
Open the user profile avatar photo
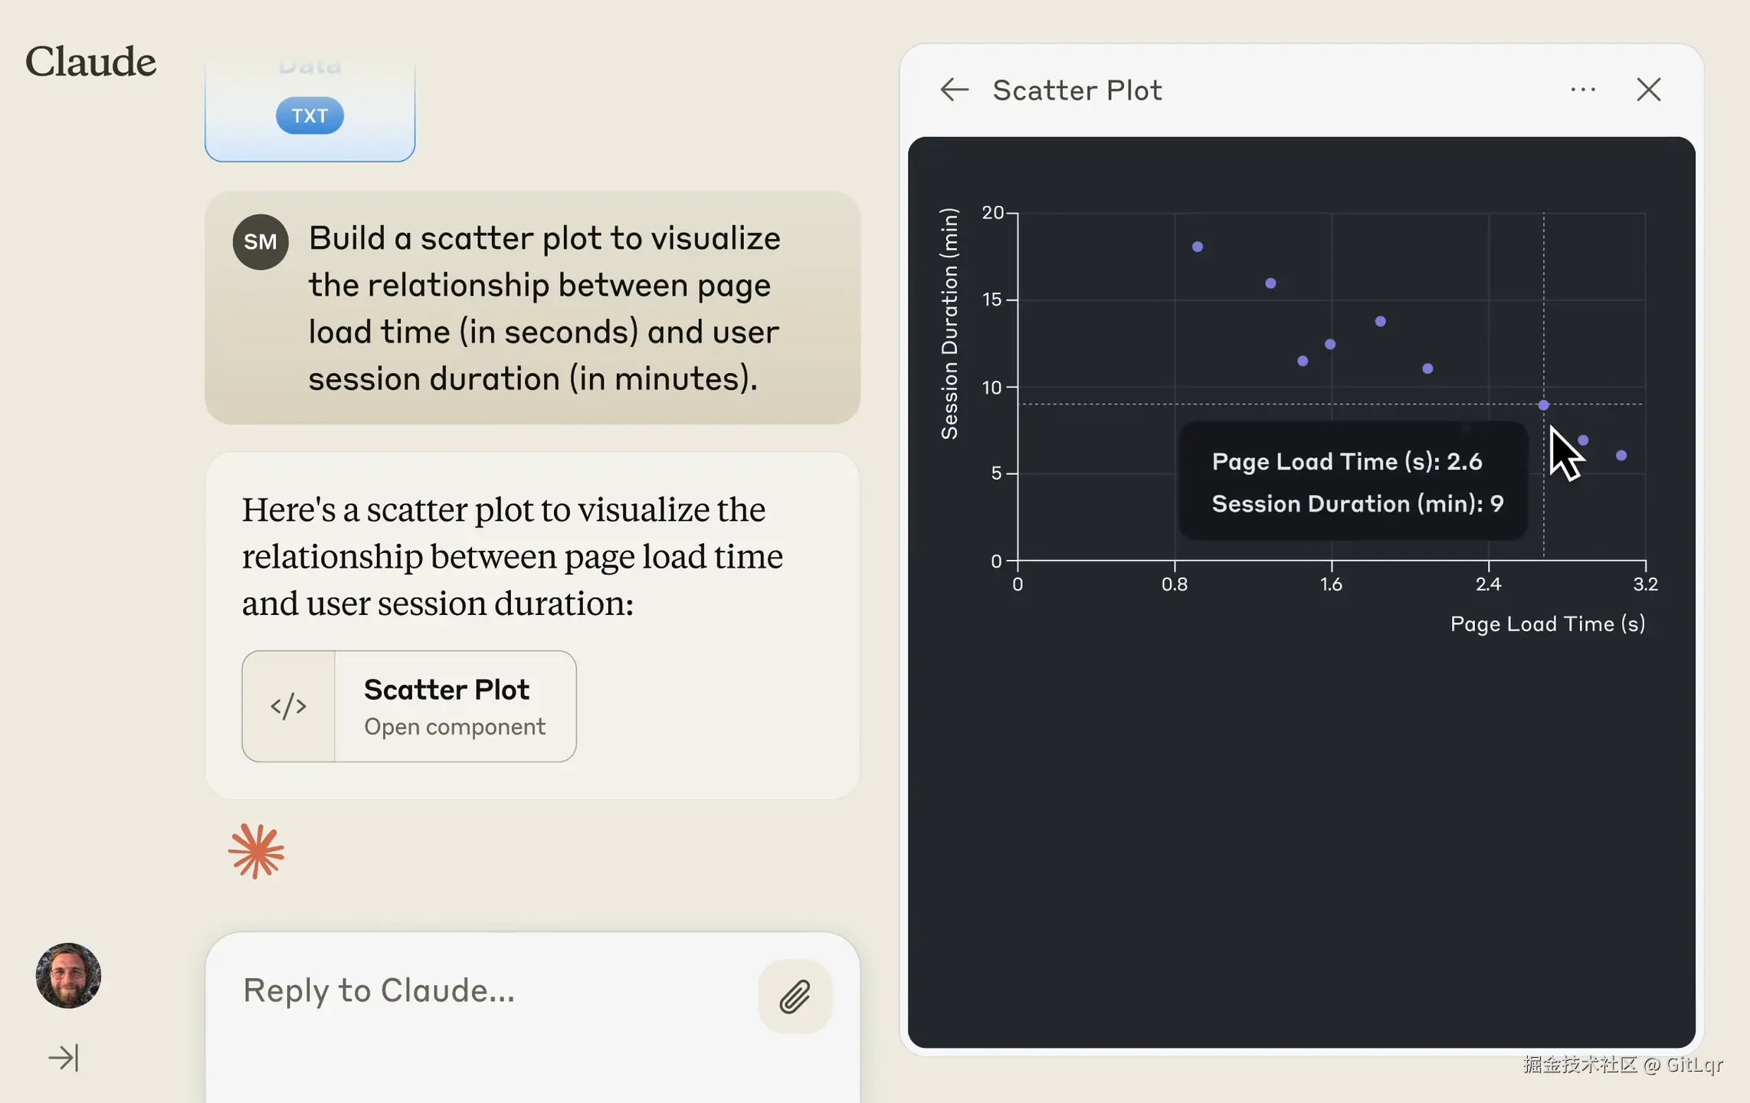68,975
